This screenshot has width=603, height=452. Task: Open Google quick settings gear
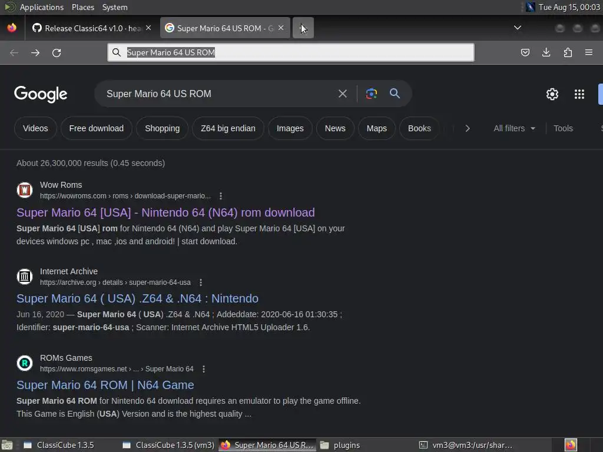click(x=552, y=94)
